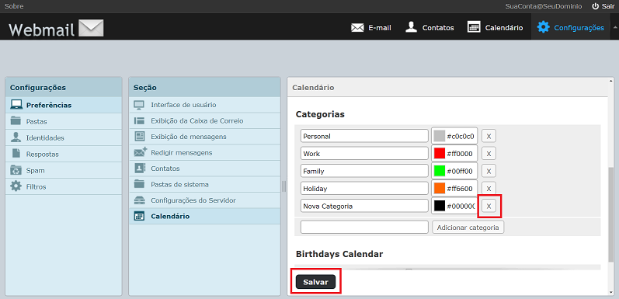Click the Calendário section calendar icon

click(139, 217)
